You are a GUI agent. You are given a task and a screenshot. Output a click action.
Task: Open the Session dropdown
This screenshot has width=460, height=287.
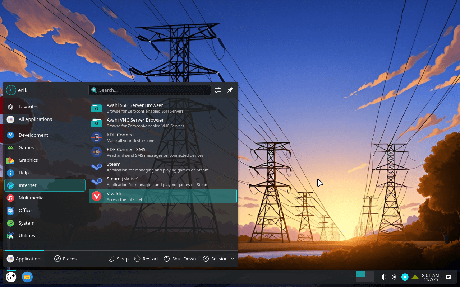218,258
